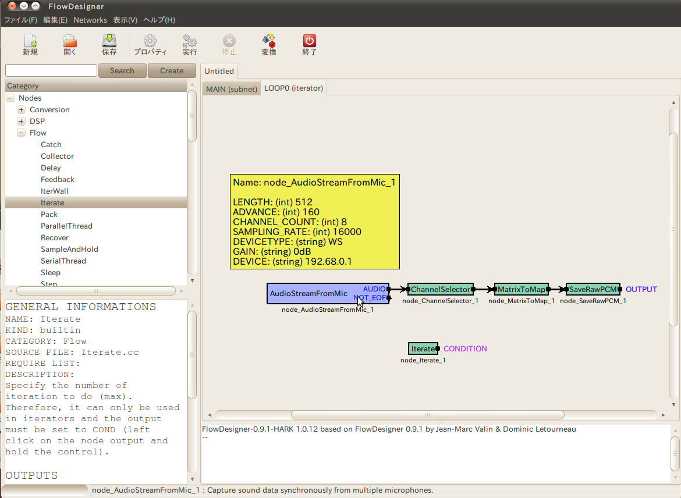Click the node_Iterate_1 label
This screenshot has height=498, width=681.
(x=423, y=360)
